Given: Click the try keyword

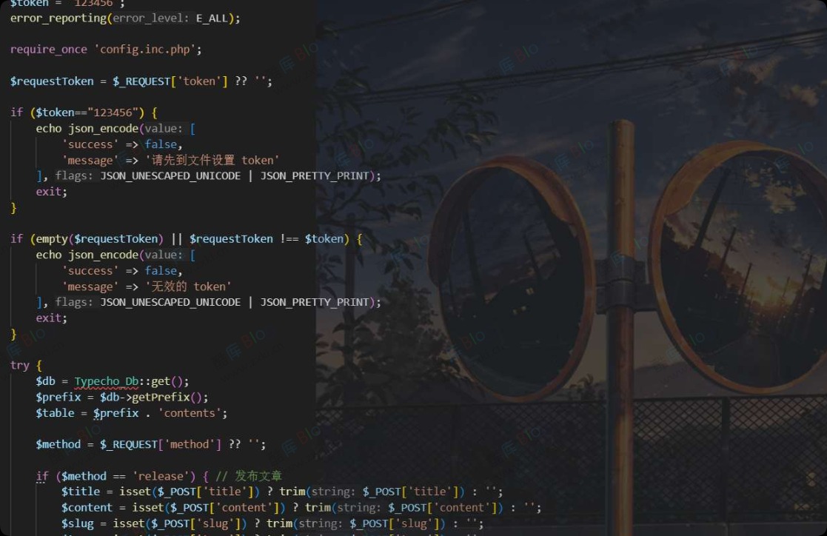Looking at the screenshot, I should [20, 365].
